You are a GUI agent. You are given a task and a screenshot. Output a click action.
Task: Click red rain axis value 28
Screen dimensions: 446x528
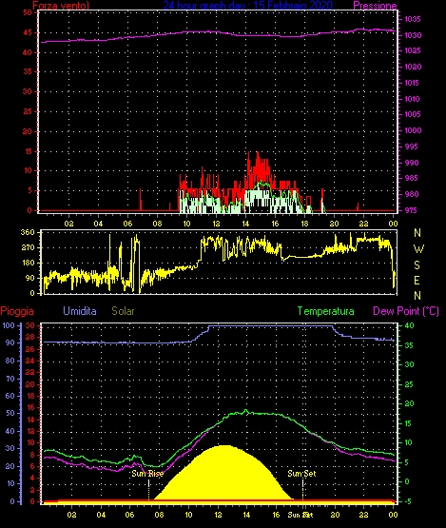30,337
